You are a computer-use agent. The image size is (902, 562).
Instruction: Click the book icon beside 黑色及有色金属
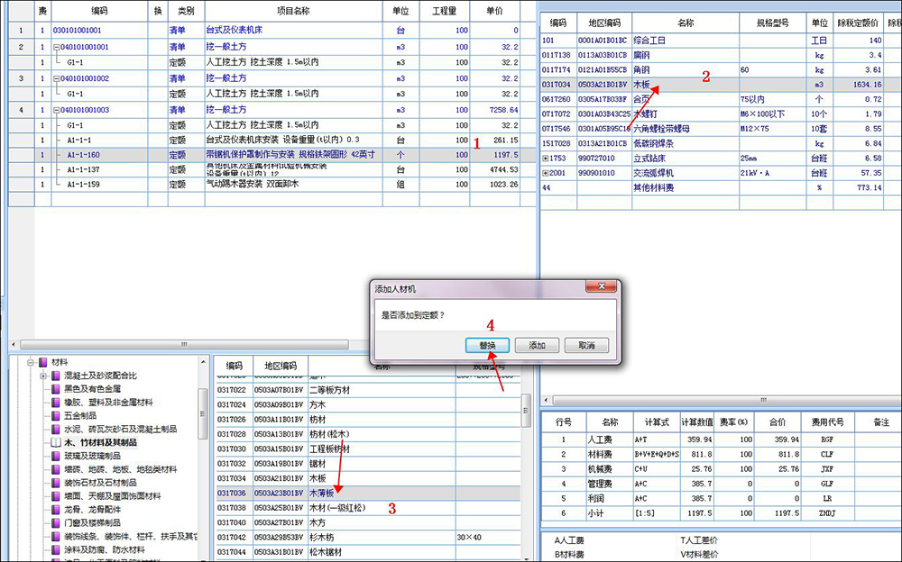(56, 389)
